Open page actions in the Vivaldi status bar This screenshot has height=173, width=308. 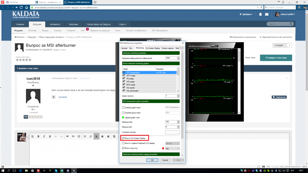coord(268,167)
